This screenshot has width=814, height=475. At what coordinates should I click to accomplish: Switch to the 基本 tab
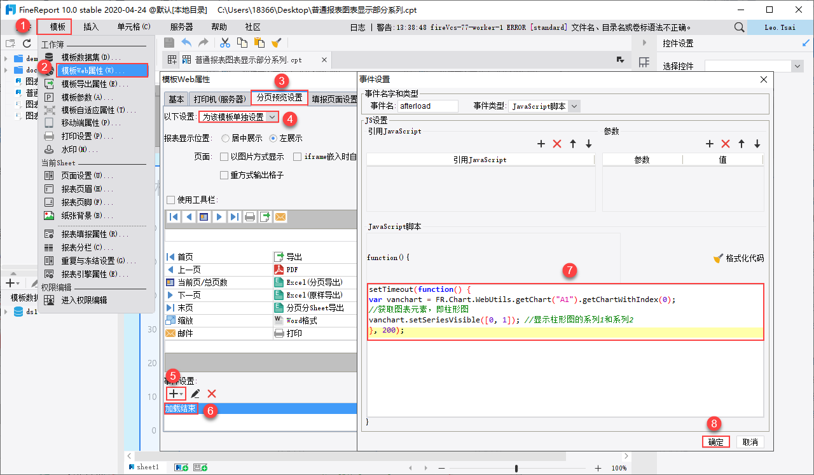pos(176,99)
